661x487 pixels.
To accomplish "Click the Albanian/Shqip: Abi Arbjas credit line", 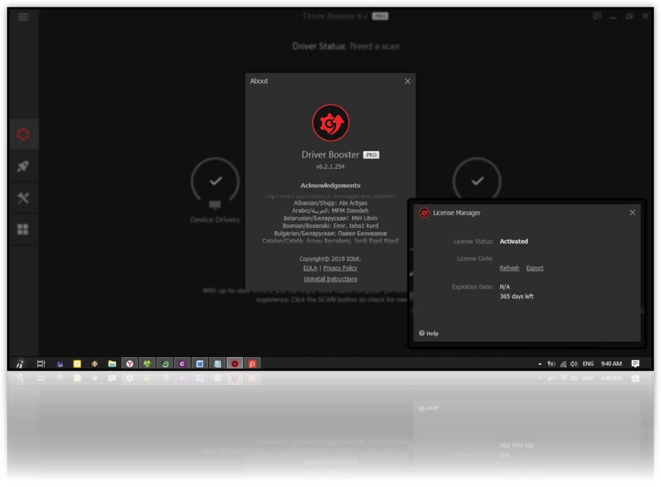I will [330, 203].
